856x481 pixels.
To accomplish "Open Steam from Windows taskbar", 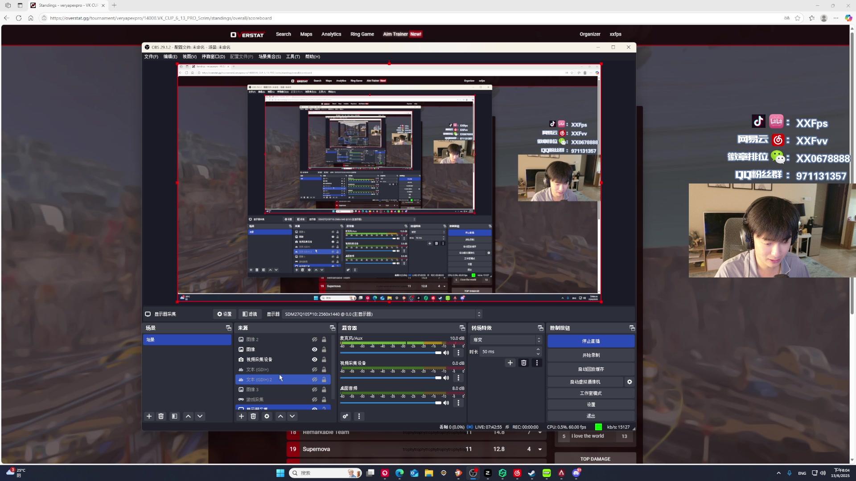I will [x=531, y=473].
